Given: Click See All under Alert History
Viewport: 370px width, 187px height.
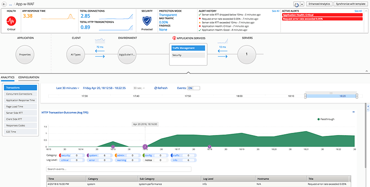Looking at the screenshot, I should pyautogui.click(x=276, y=11).
